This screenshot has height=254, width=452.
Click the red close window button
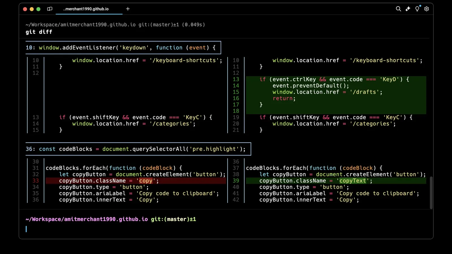[25, 9]
